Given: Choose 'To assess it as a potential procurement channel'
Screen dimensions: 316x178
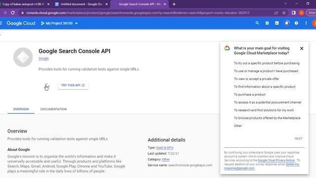Looking at the screenshot, I should coord(268,102).
